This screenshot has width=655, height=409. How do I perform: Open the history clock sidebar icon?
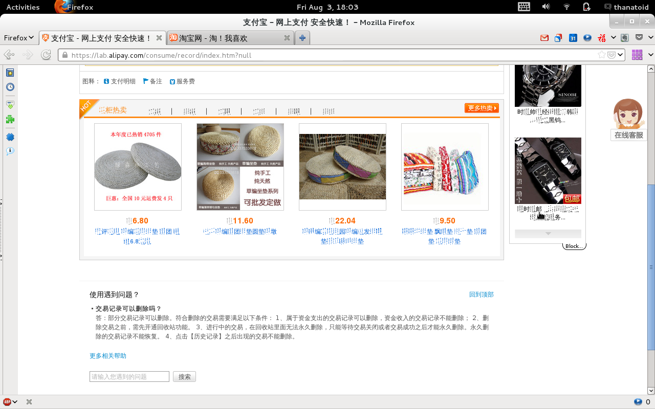[x=10, y=87]
